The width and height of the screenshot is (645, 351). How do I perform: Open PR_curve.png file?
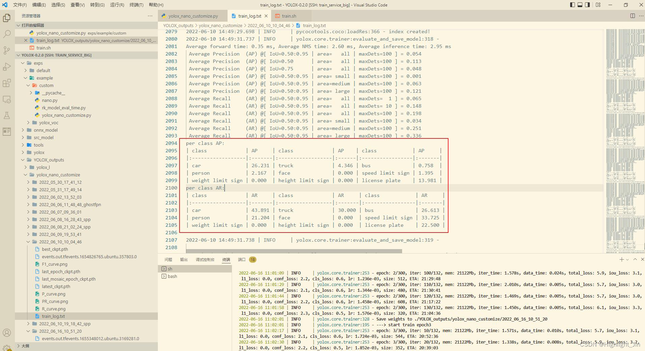point(55,301)
